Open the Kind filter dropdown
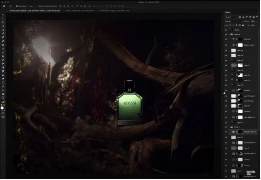Image resolution: width=261 pixels, height=180 pixels. click(231, 17)
